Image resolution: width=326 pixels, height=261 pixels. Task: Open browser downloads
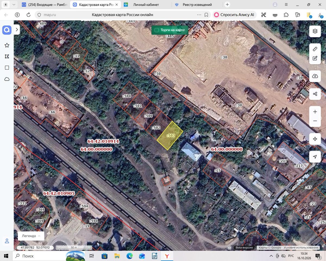pyautogui.click(x=321, y=15)
